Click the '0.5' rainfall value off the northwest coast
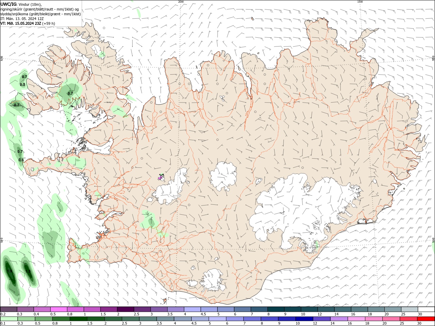This screenshot has width=435, height=326. [22, 85]
